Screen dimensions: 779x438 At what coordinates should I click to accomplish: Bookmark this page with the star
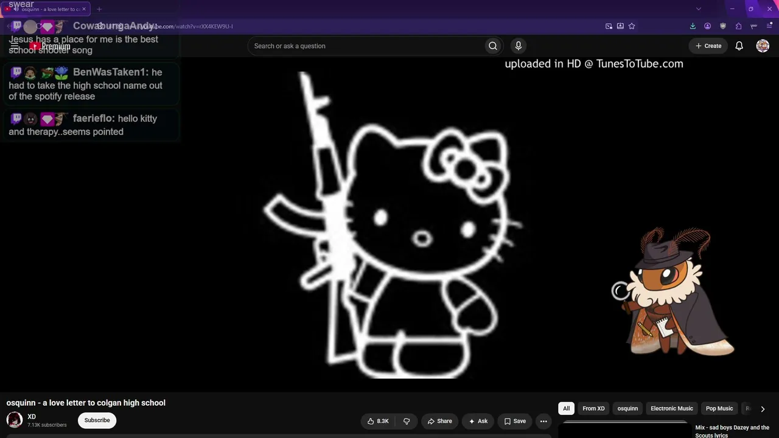(632, 26)
